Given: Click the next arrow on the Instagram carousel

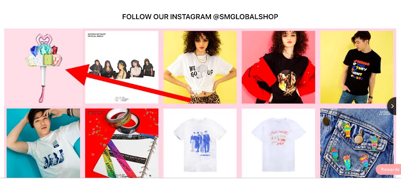Looking at the screenshot, I should pyautogui.click(x=392, y=106).
